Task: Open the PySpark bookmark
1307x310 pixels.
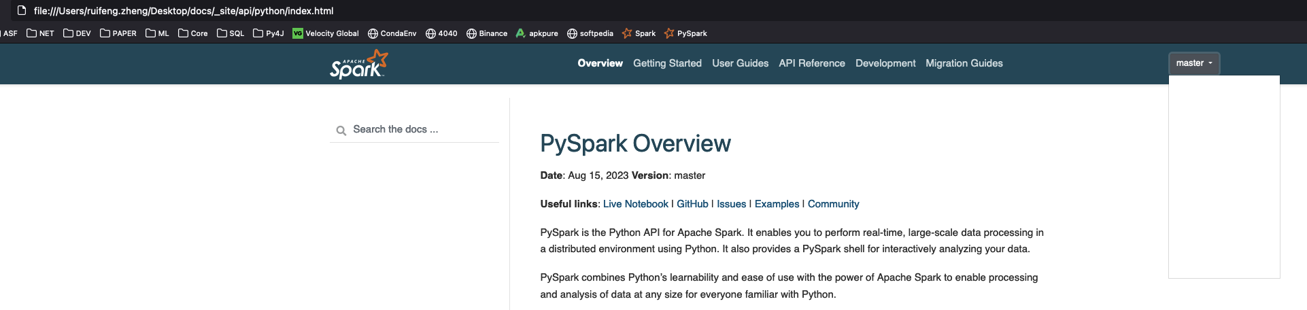Action: click(x=685, y=33)
